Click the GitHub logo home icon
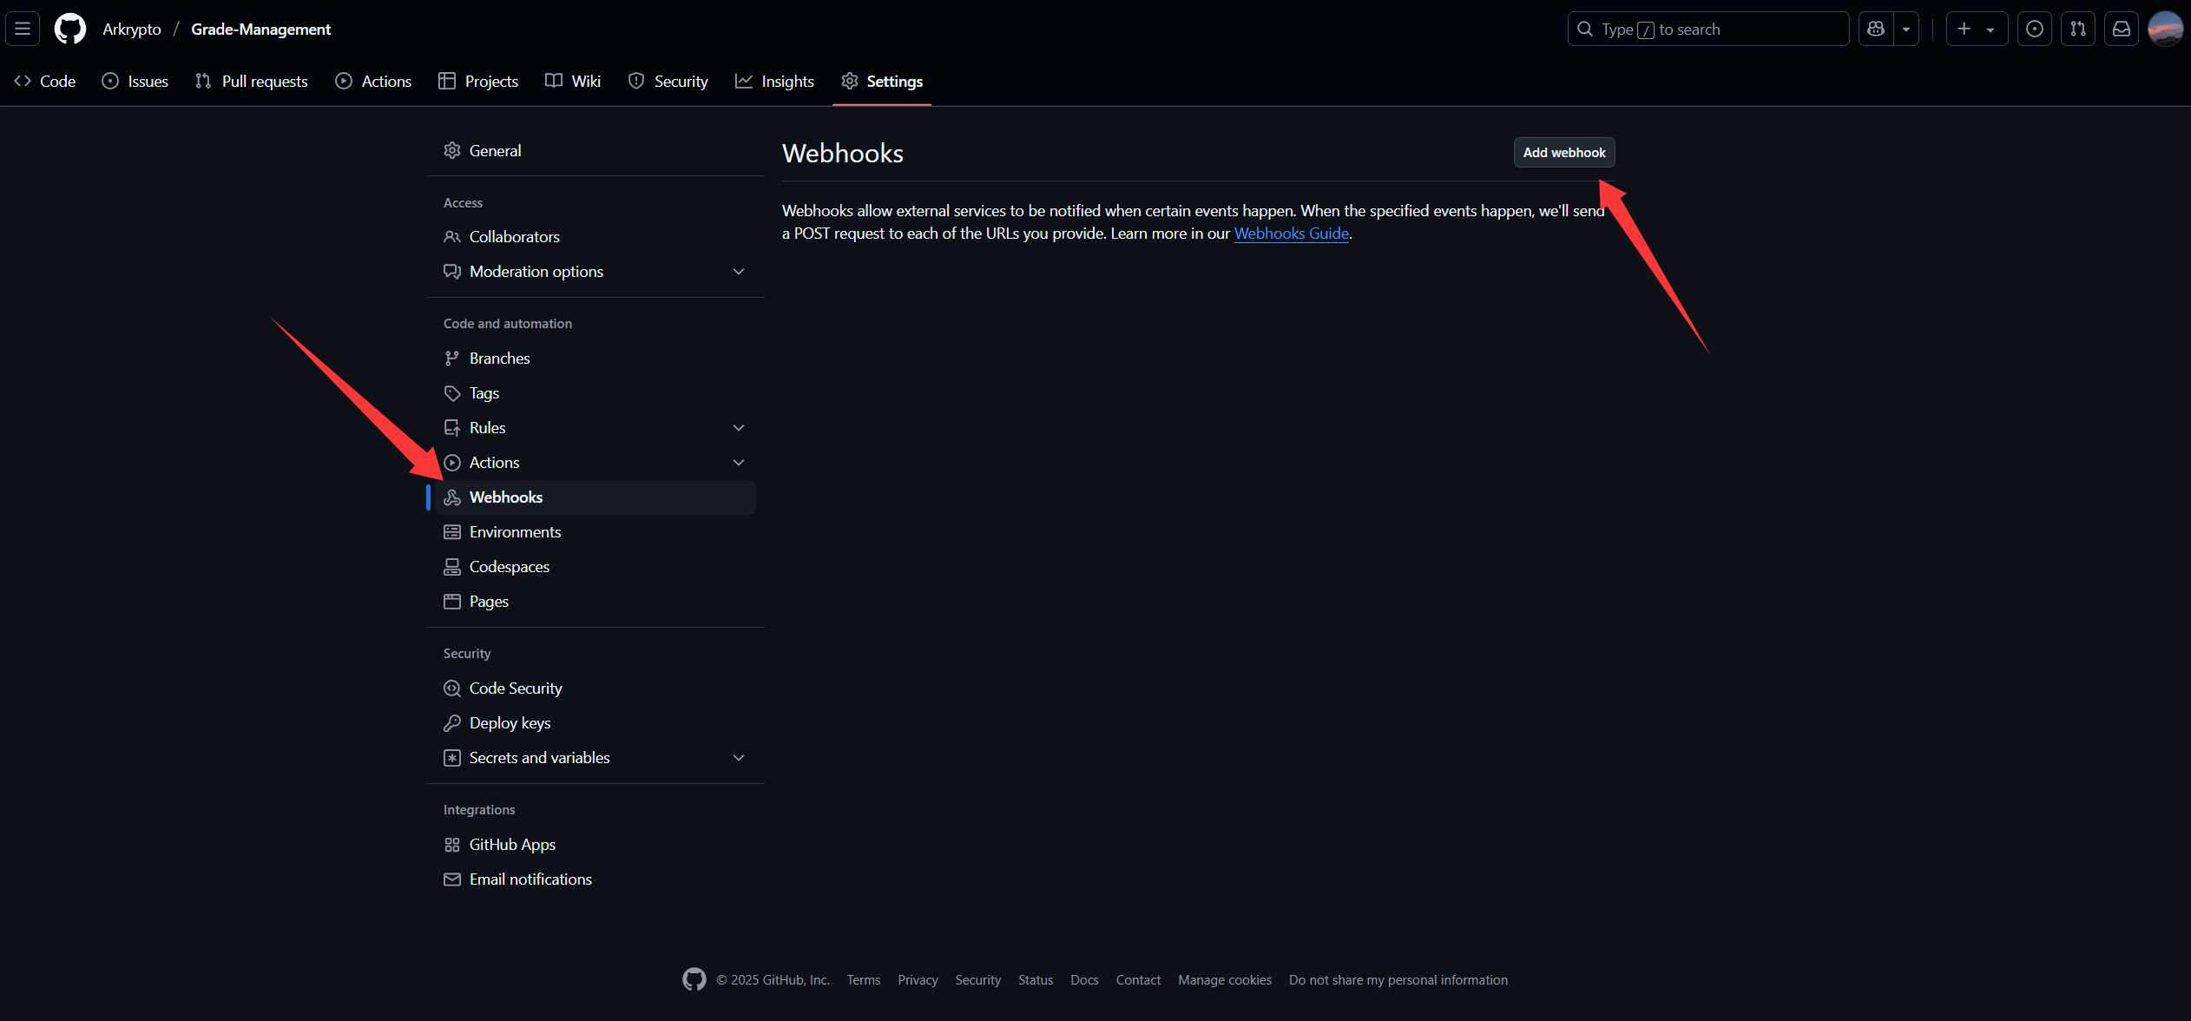This screenshot has width=2191, height=1021. (69, 29)
